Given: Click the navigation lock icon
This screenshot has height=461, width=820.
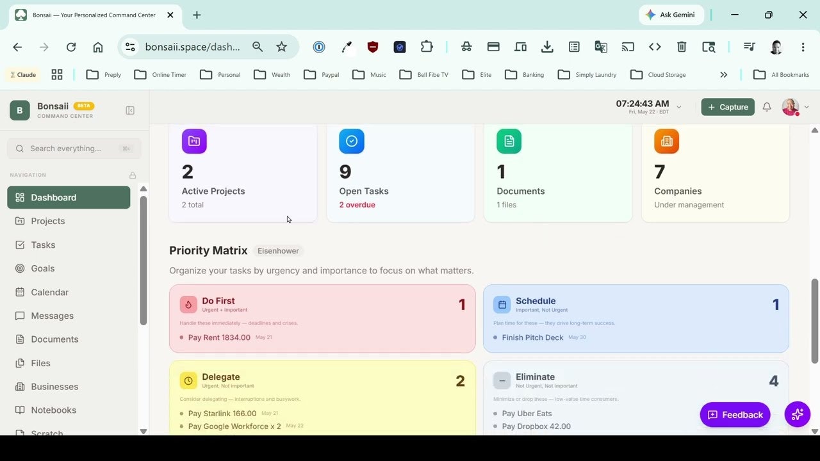Looking at the screenshot, I should [x=133, y=175].
